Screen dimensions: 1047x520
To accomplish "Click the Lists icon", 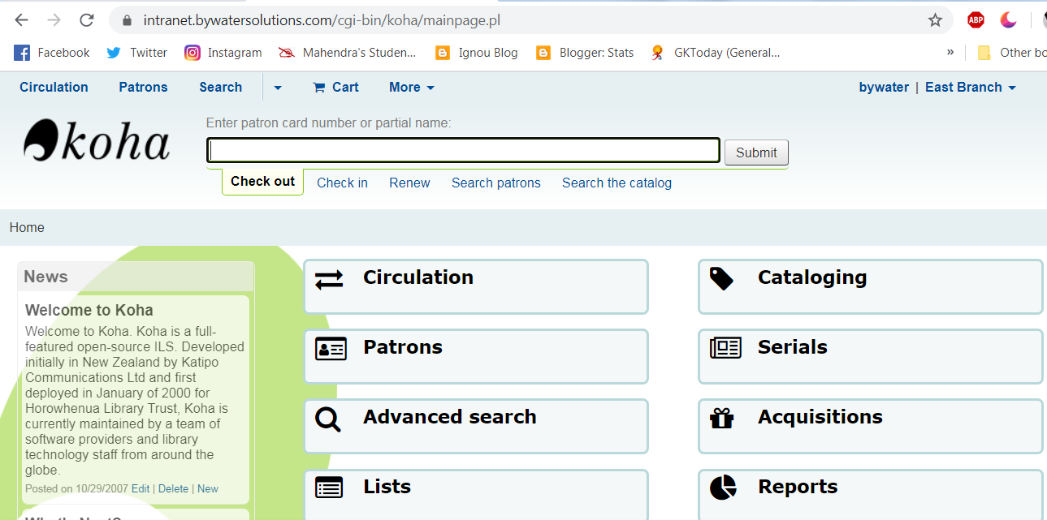I will click(329, 488).
